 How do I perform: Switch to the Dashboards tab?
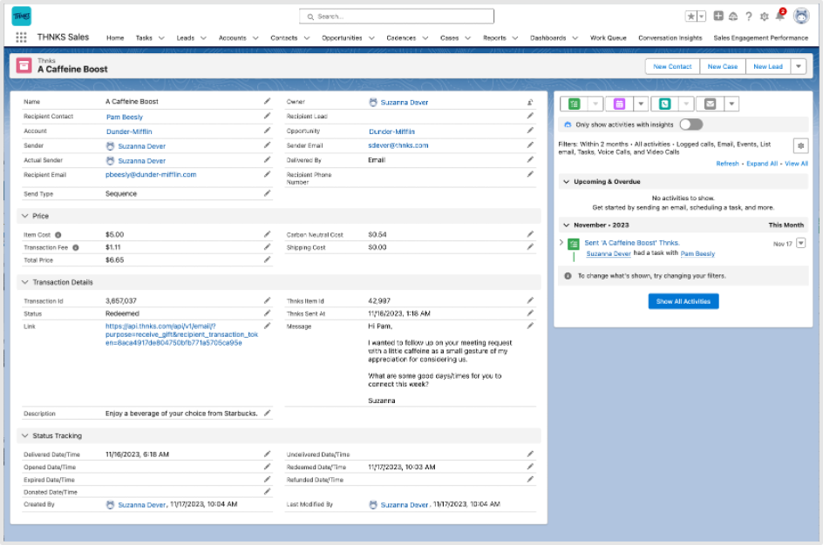(548, 37)
